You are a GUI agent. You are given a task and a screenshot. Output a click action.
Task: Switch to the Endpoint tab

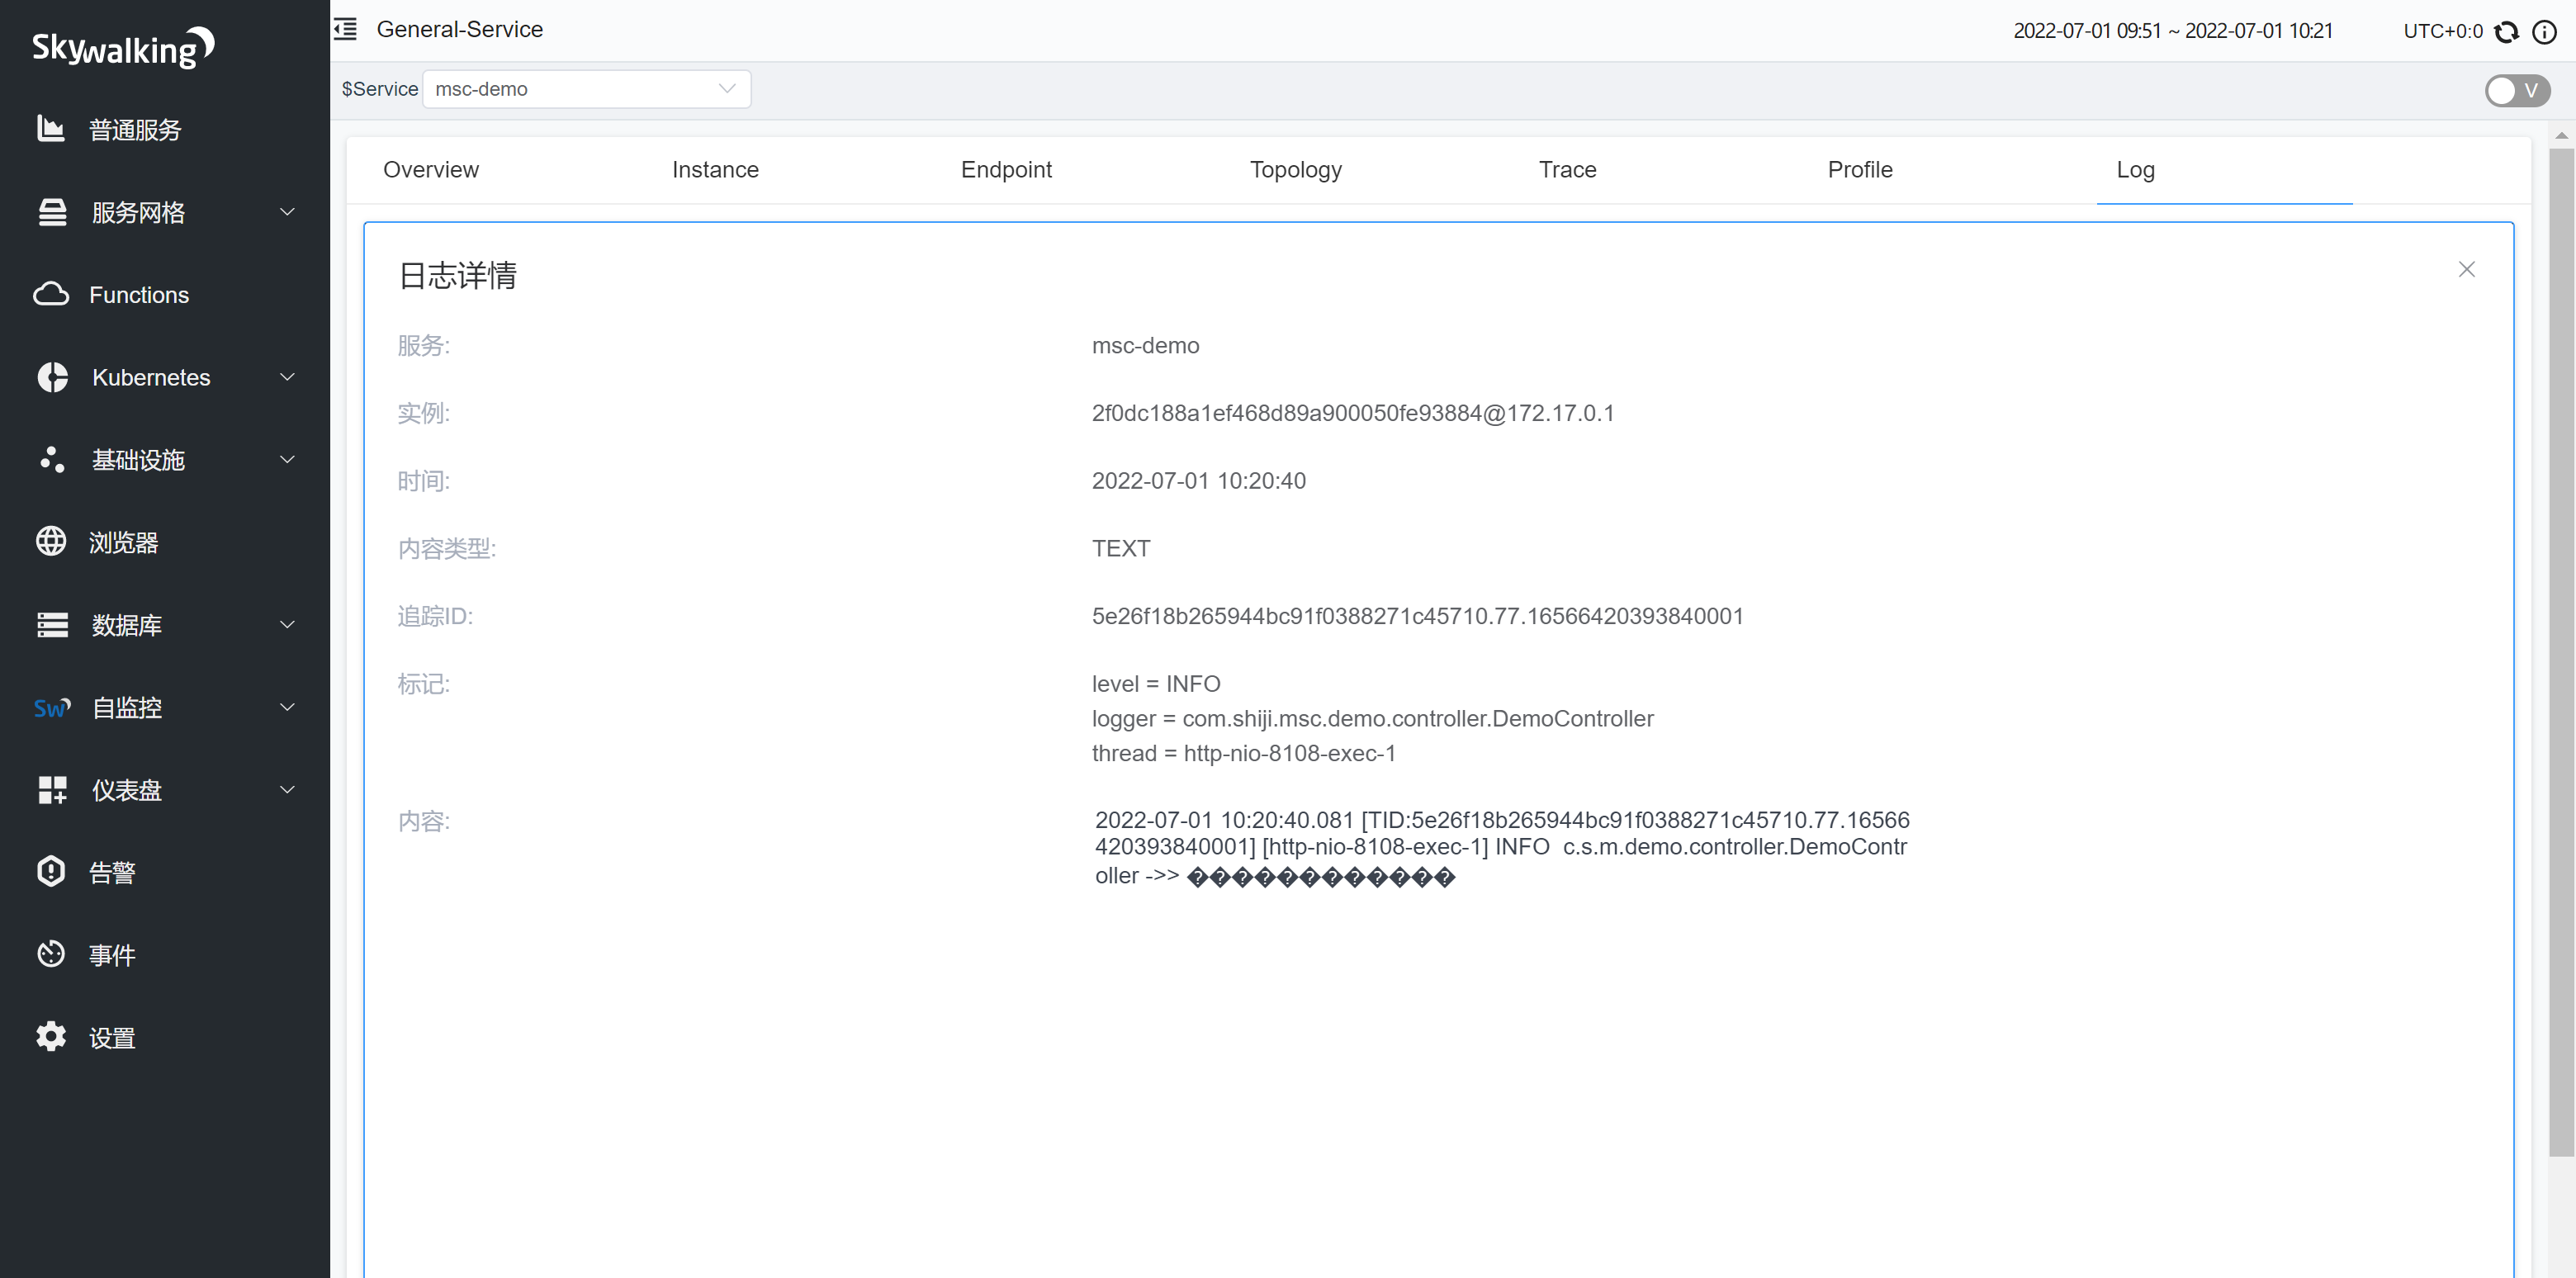coord(1006,170)
